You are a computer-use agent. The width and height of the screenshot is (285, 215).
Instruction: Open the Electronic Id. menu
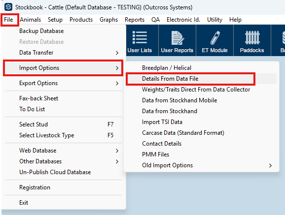(x=183, y=20)
